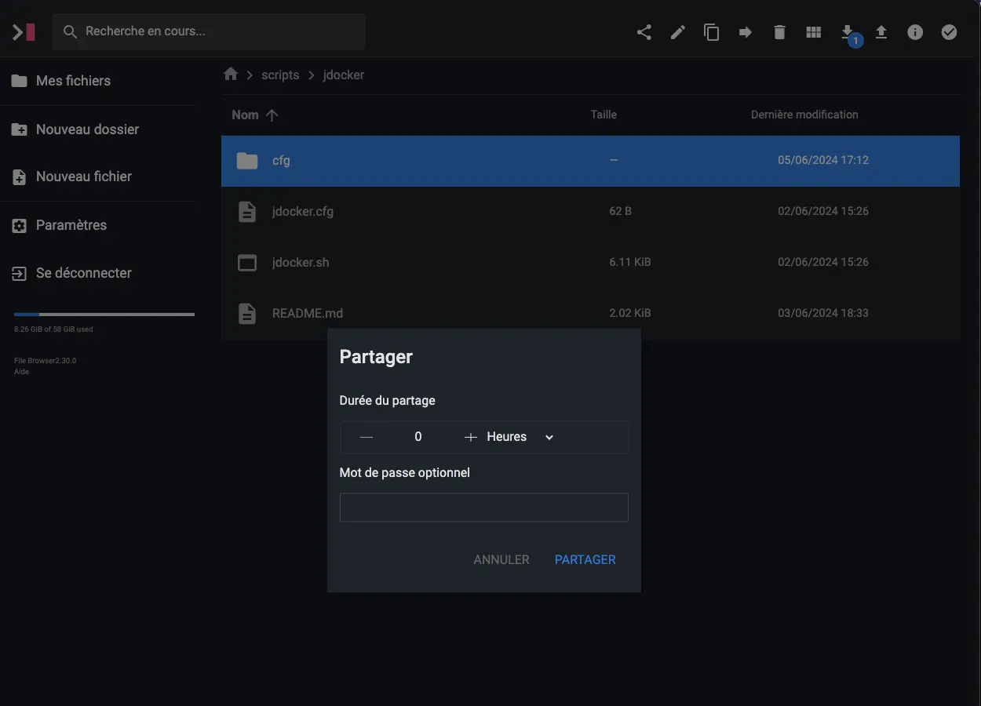Click the jdocker.sh file icon
This screenshot has height=706, width=981.
(x=247, y=263)
